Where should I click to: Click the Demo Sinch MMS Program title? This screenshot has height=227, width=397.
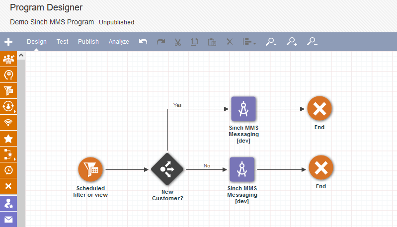click(52, 22)
